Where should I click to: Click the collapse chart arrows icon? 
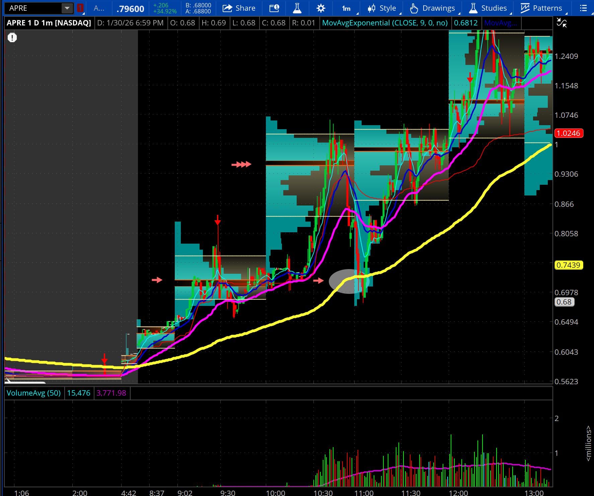[x=562, y=23]
